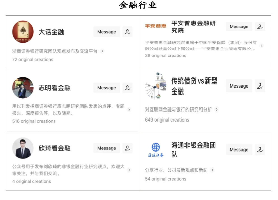Read the 浙商证券银行研究团队 description text

(x=55, y=51)
